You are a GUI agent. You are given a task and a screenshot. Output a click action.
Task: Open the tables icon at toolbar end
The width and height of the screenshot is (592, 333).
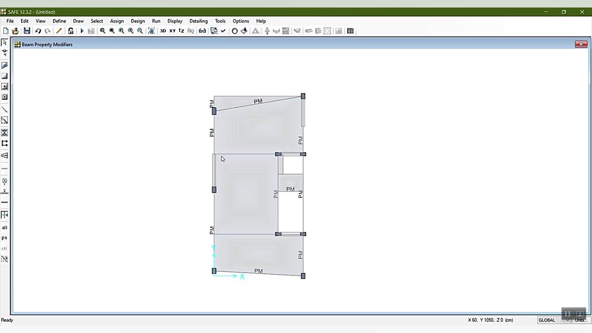[350, 31]
